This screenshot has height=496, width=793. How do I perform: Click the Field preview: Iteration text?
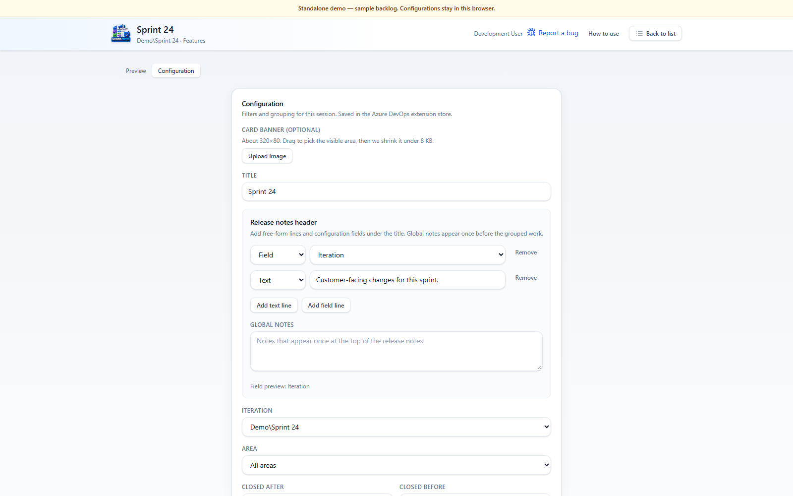point(280,386)
